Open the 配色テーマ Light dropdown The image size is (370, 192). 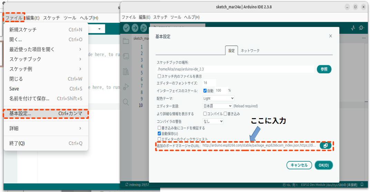click(x=218, y=98)
